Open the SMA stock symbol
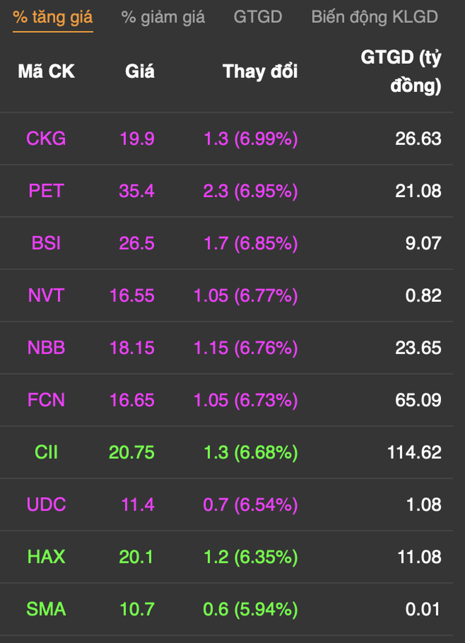The height and width of the screenshot is (643, 465). (x=46, y=609)
